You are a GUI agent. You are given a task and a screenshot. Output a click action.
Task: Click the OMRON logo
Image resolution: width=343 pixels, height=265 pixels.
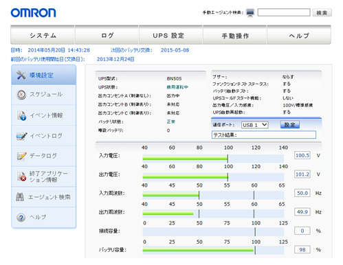34,13
